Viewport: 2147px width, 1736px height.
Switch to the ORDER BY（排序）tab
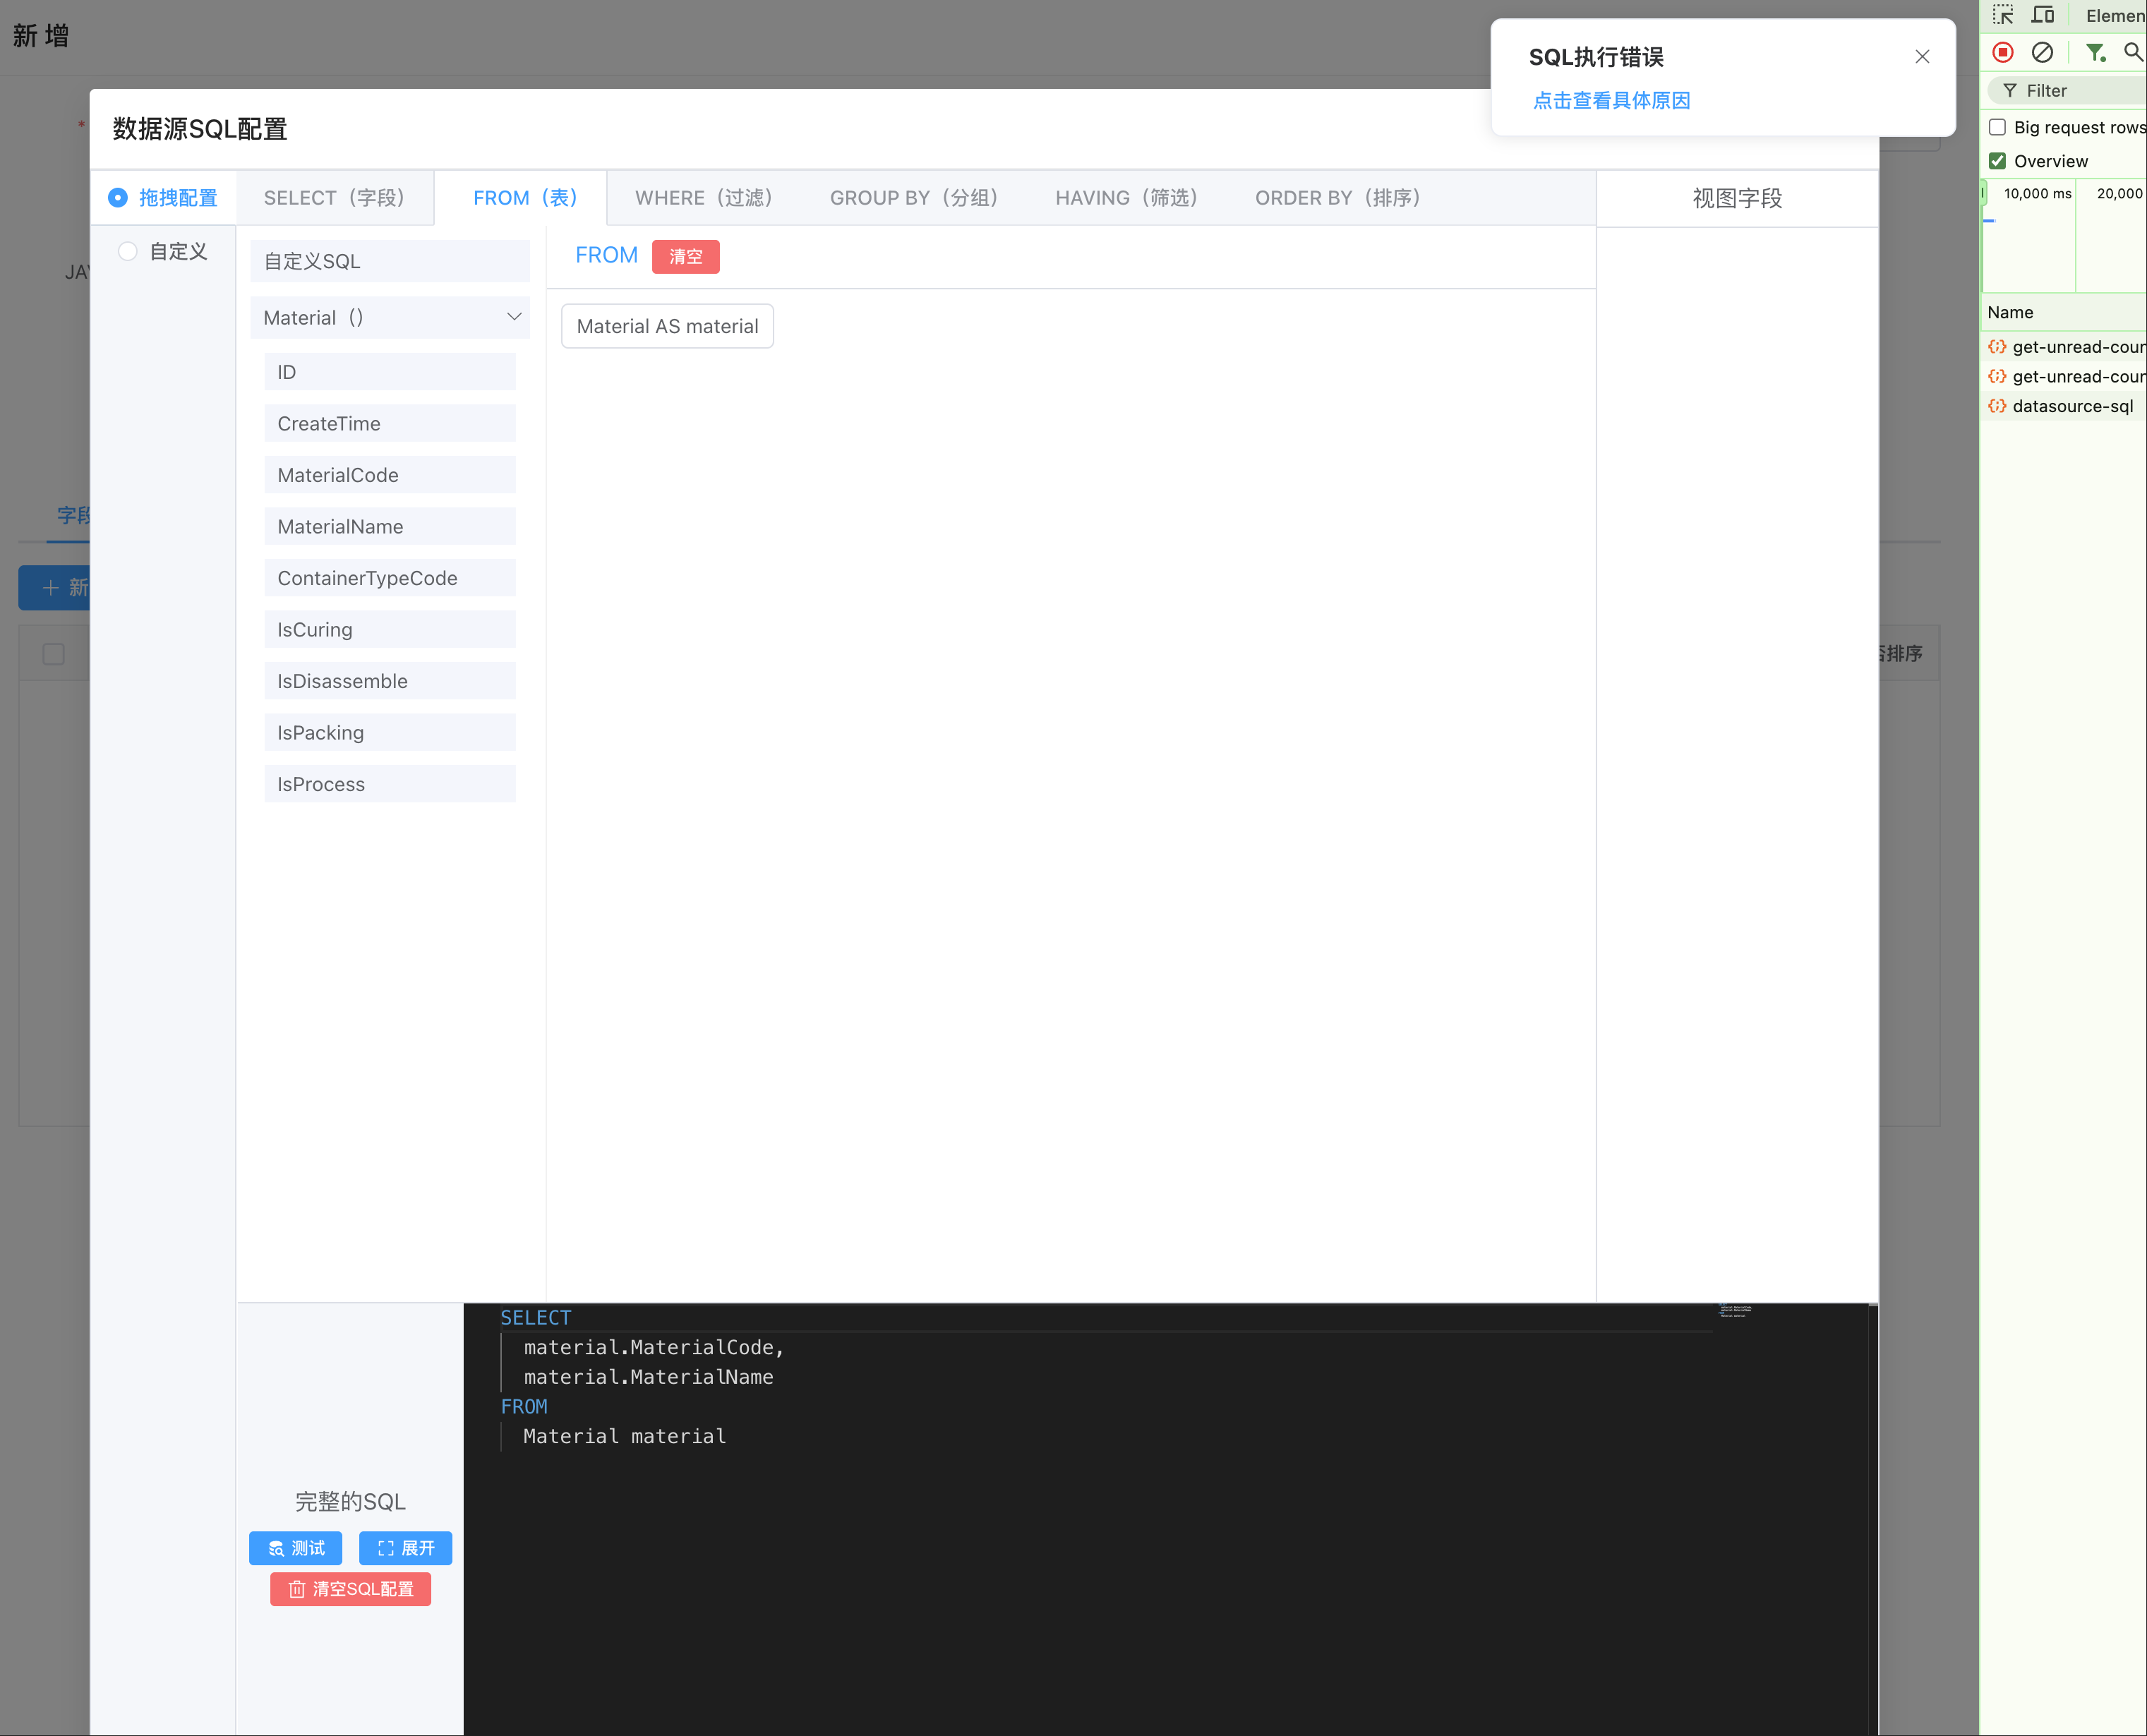[x=1338, y=198]
